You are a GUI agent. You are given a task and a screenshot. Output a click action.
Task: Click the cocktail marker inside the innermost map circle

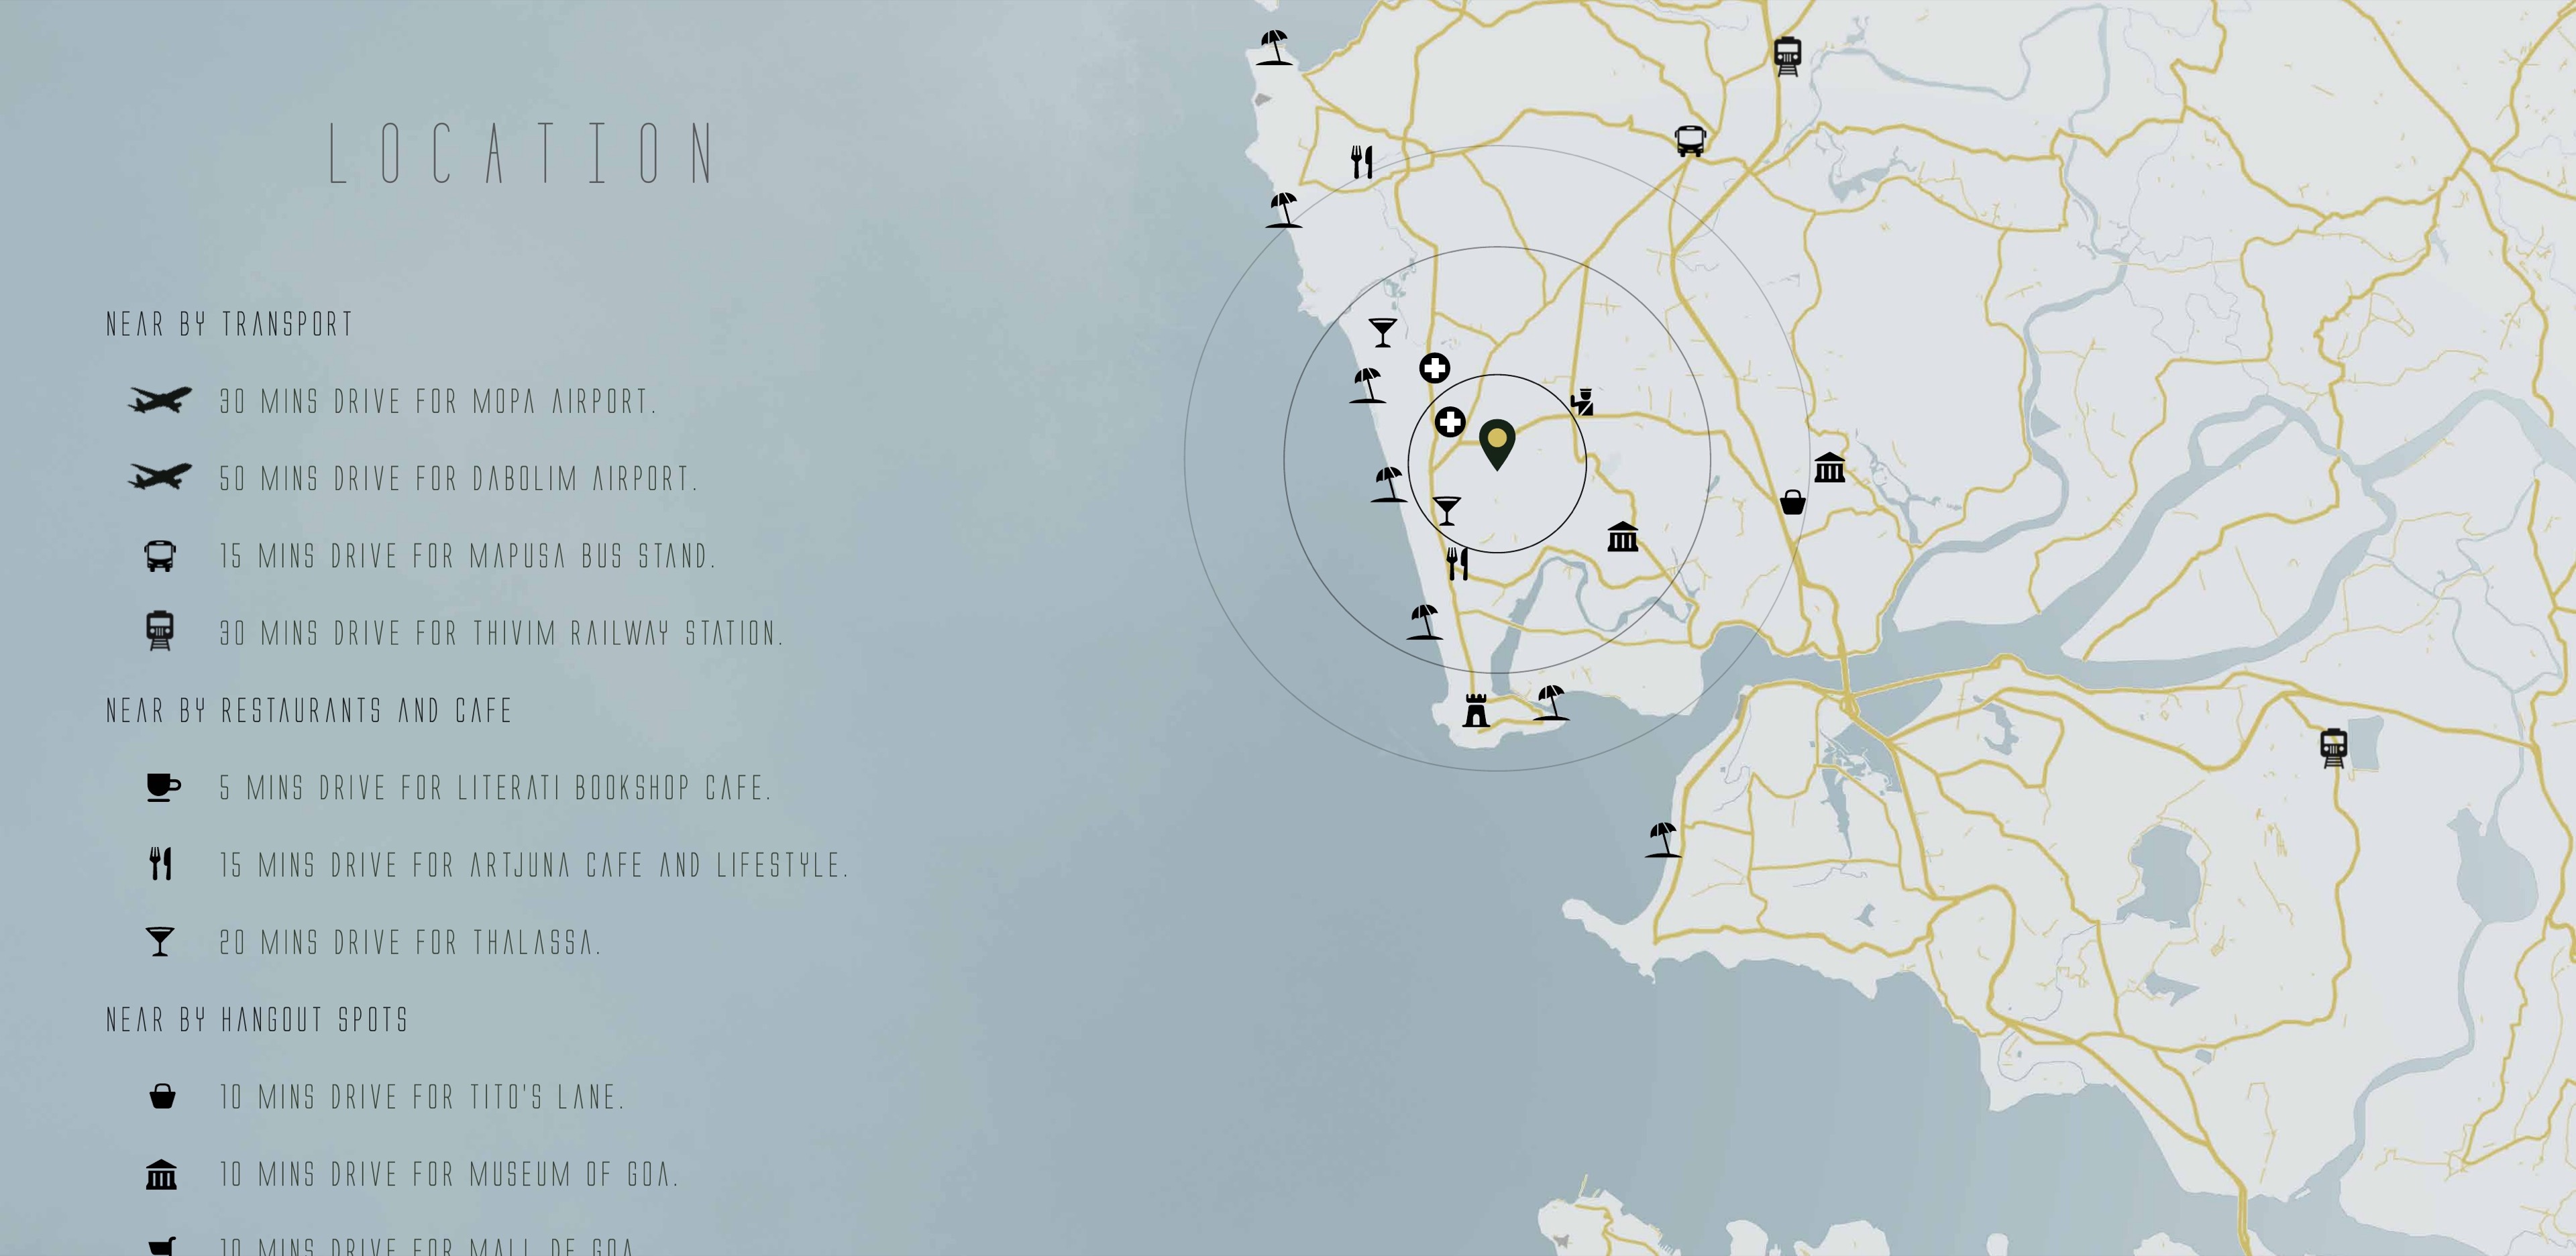point(1446,511)
